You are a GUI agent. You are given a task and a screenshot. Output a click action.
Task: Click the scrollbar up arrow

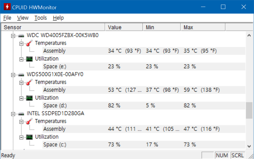[x=249, y=35]
